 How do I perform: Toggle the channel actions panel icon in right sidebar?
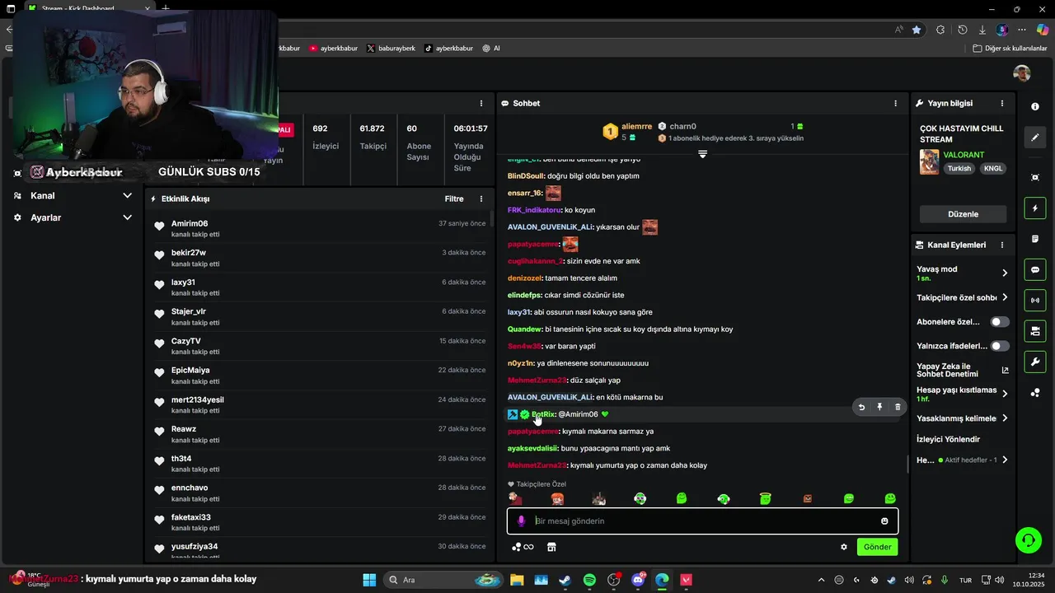(1035, 331)
